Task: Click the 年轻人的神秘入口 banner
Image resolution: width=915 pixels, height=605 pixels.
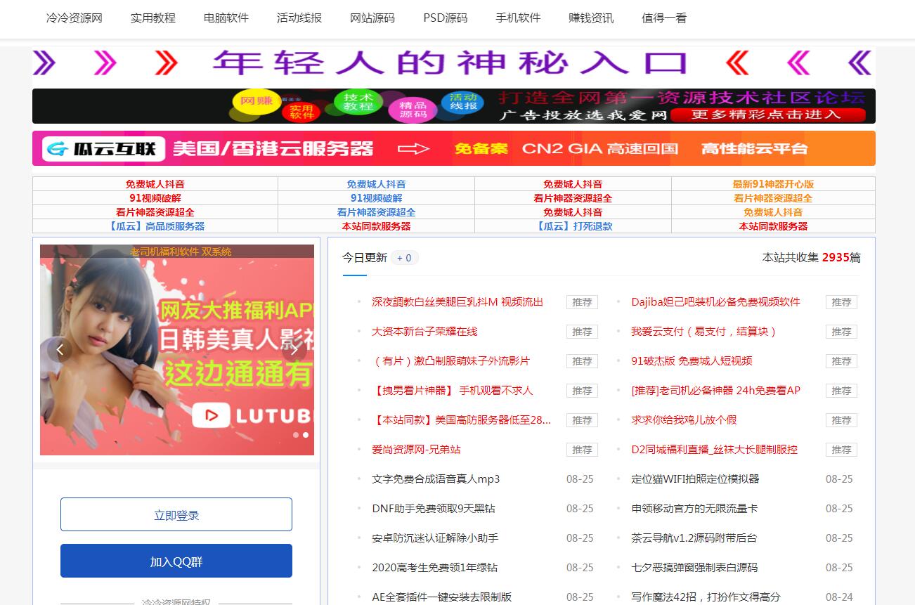Action: (453, 63)
